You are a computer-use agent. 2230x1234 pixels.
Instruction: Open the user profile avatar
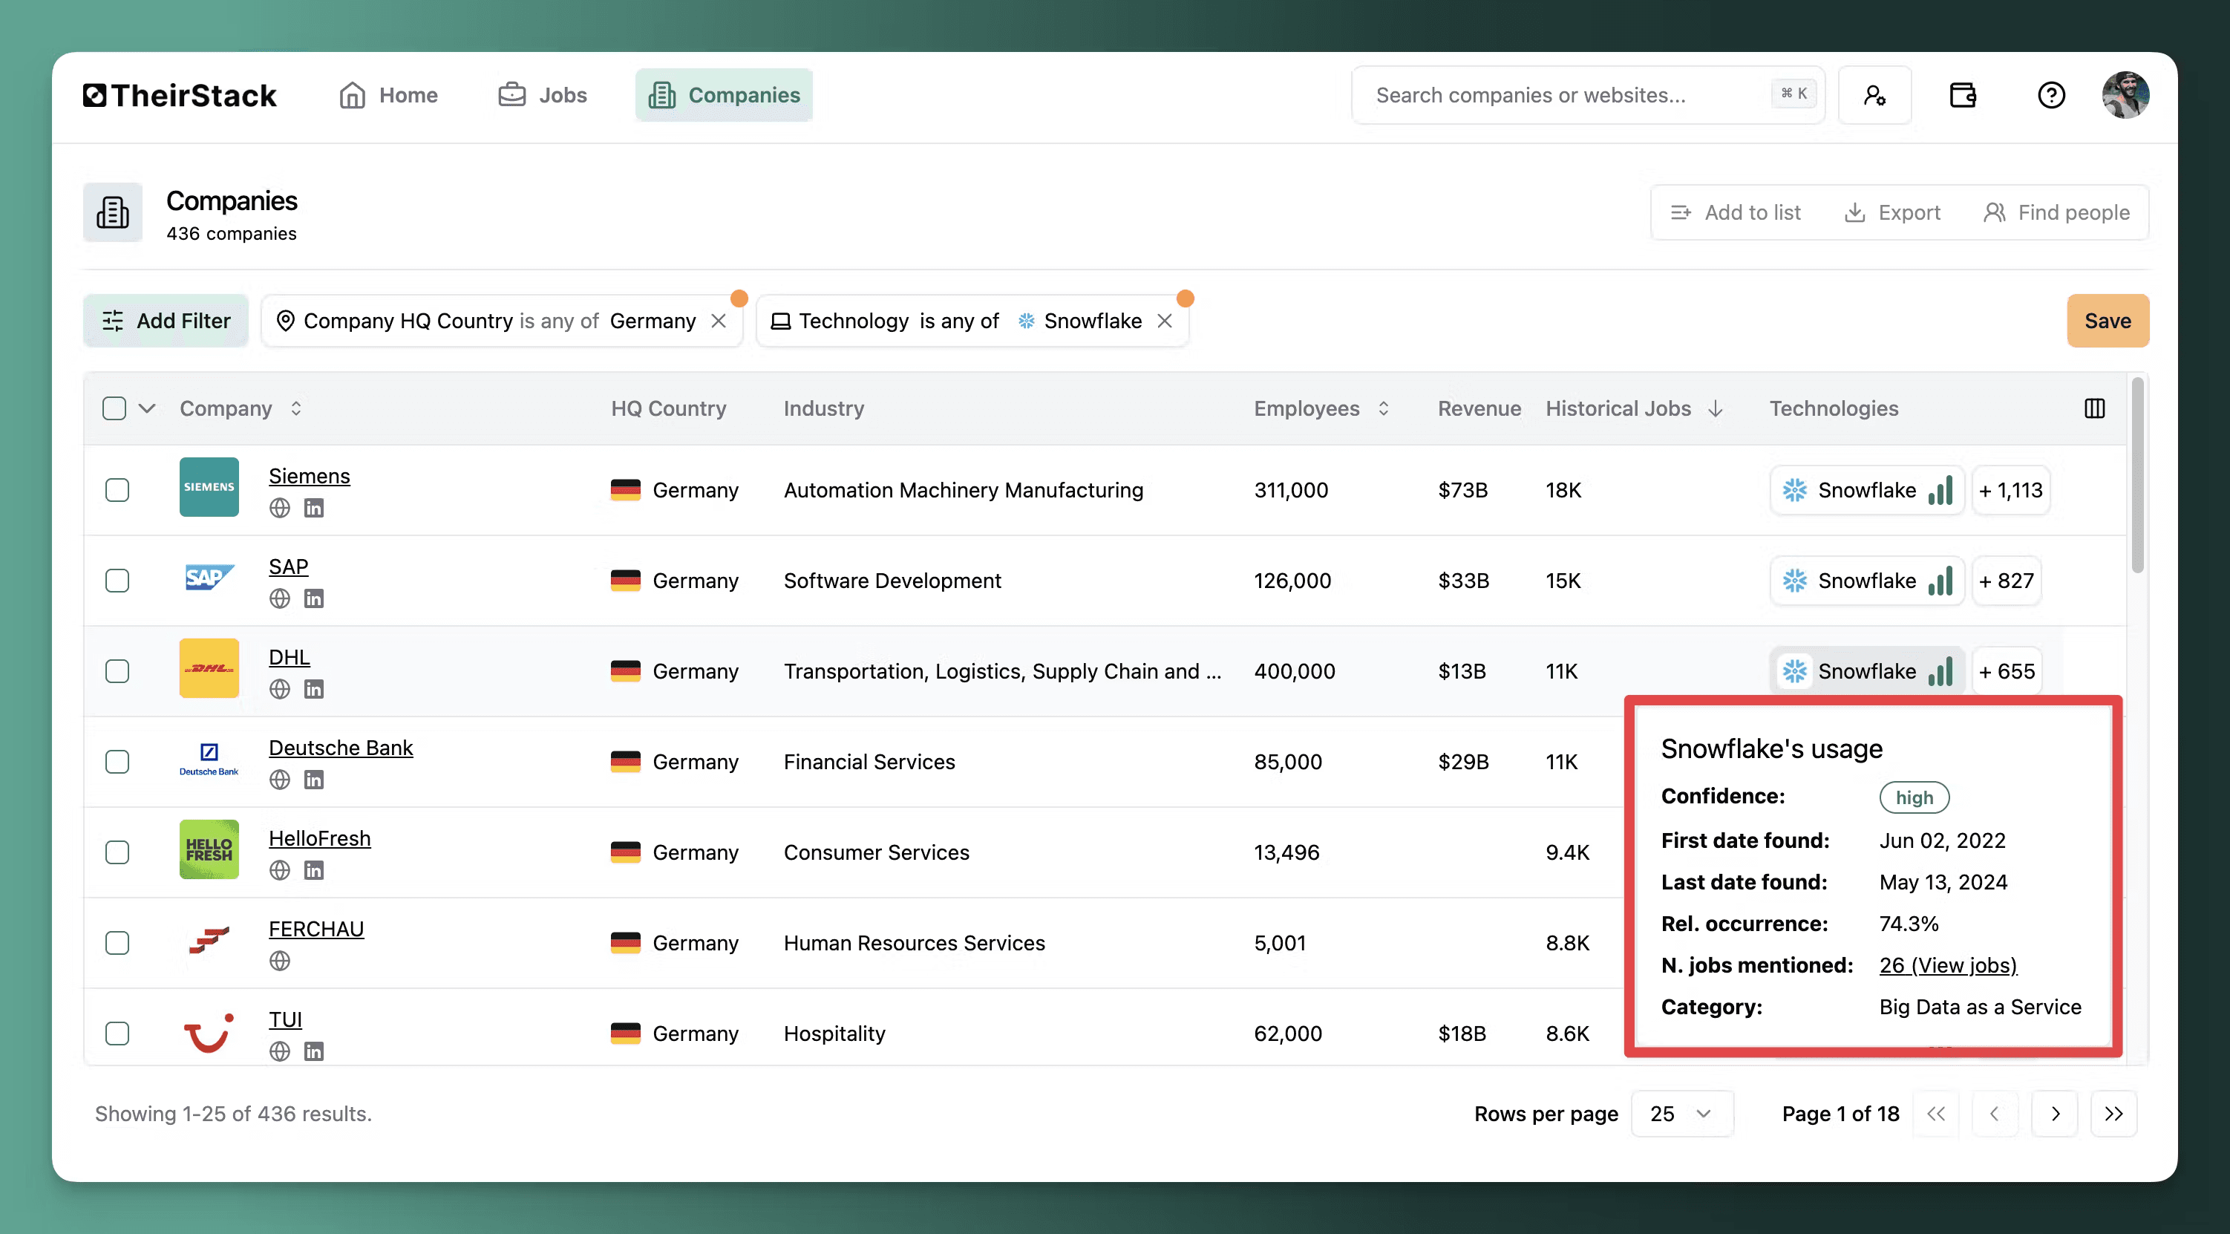click(2125, 95)
